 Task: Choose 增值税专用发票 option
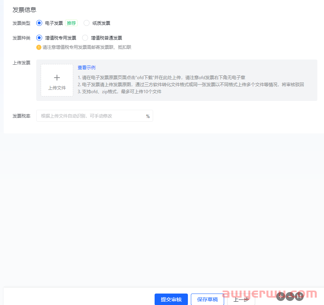(39, 38)
